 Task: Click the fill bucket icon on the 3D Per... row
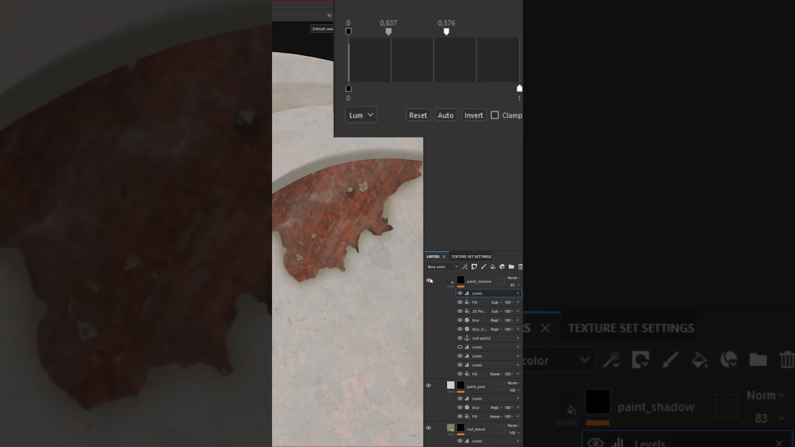[x=467, y=311]
